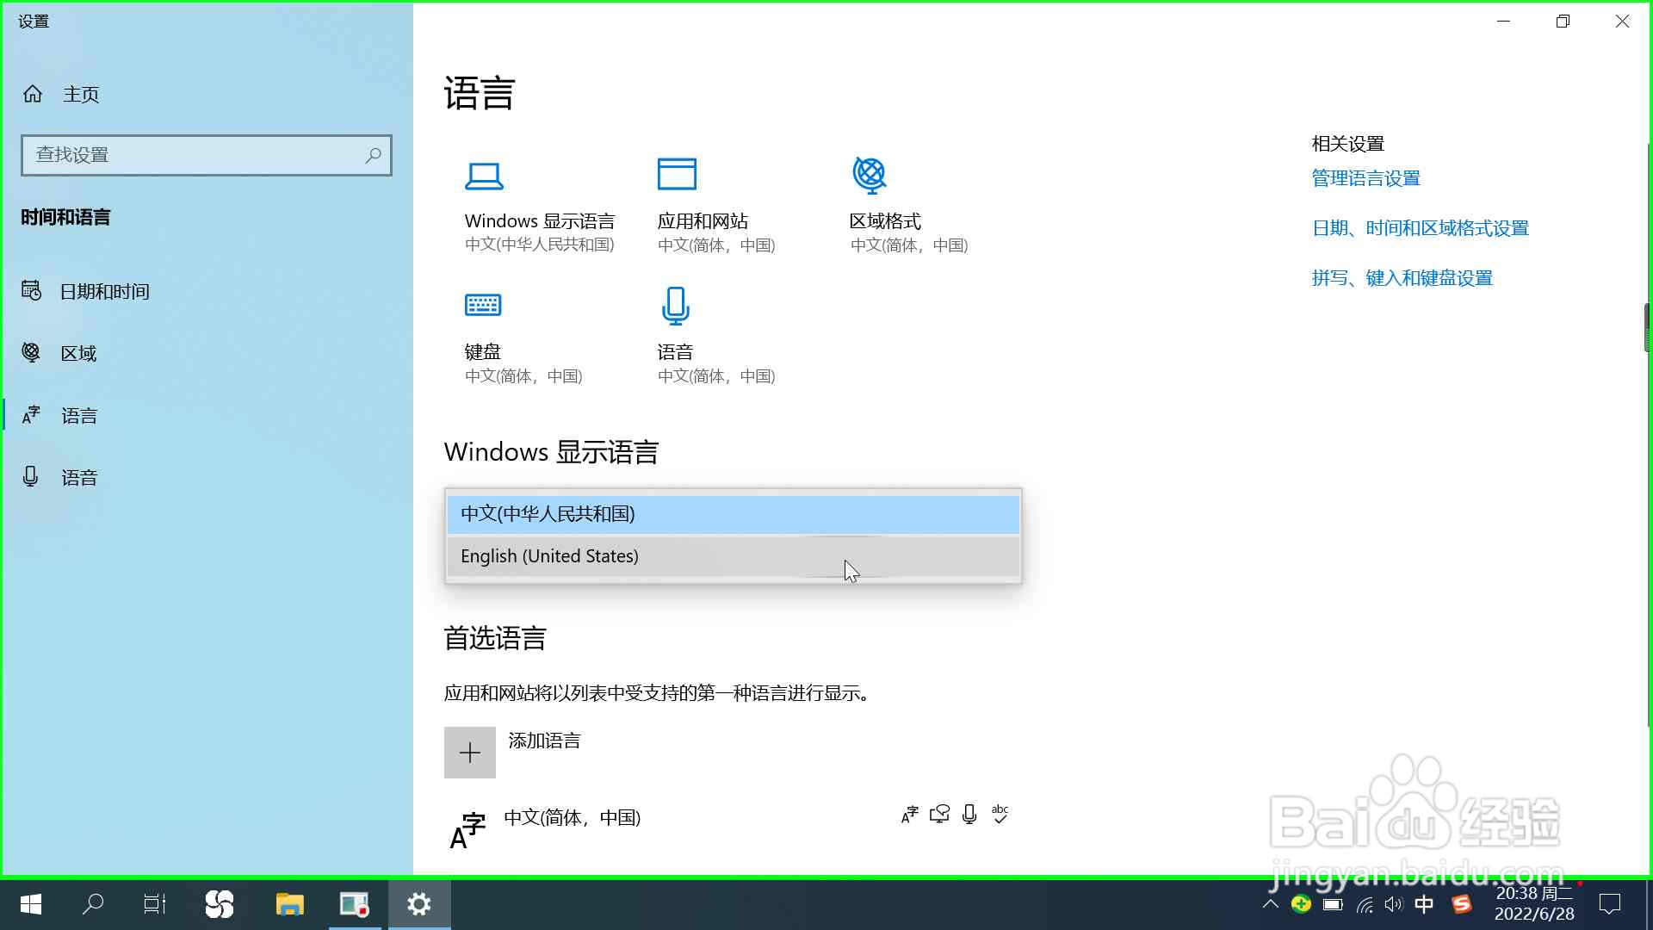Screen dimensions: 1653x930
Task: Open the pinwheel app in the taskbar
Action: [x=220, y=904]
